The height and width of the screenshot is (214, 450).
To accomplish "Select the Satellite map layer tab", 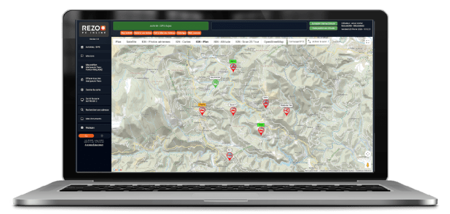I will click(x=132, y=42).
